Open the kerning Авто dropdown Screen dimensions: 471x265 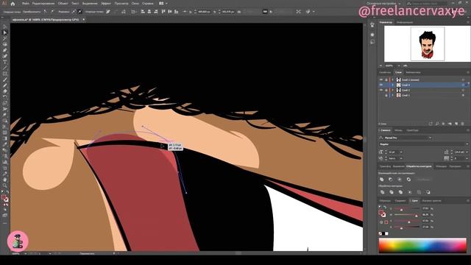[401, 158]
